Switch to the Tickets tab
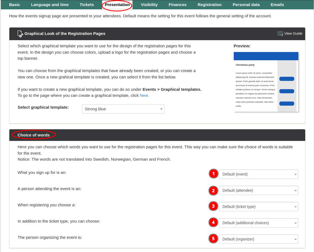Viewport: 314px width, 252px height. coord(87,5)
